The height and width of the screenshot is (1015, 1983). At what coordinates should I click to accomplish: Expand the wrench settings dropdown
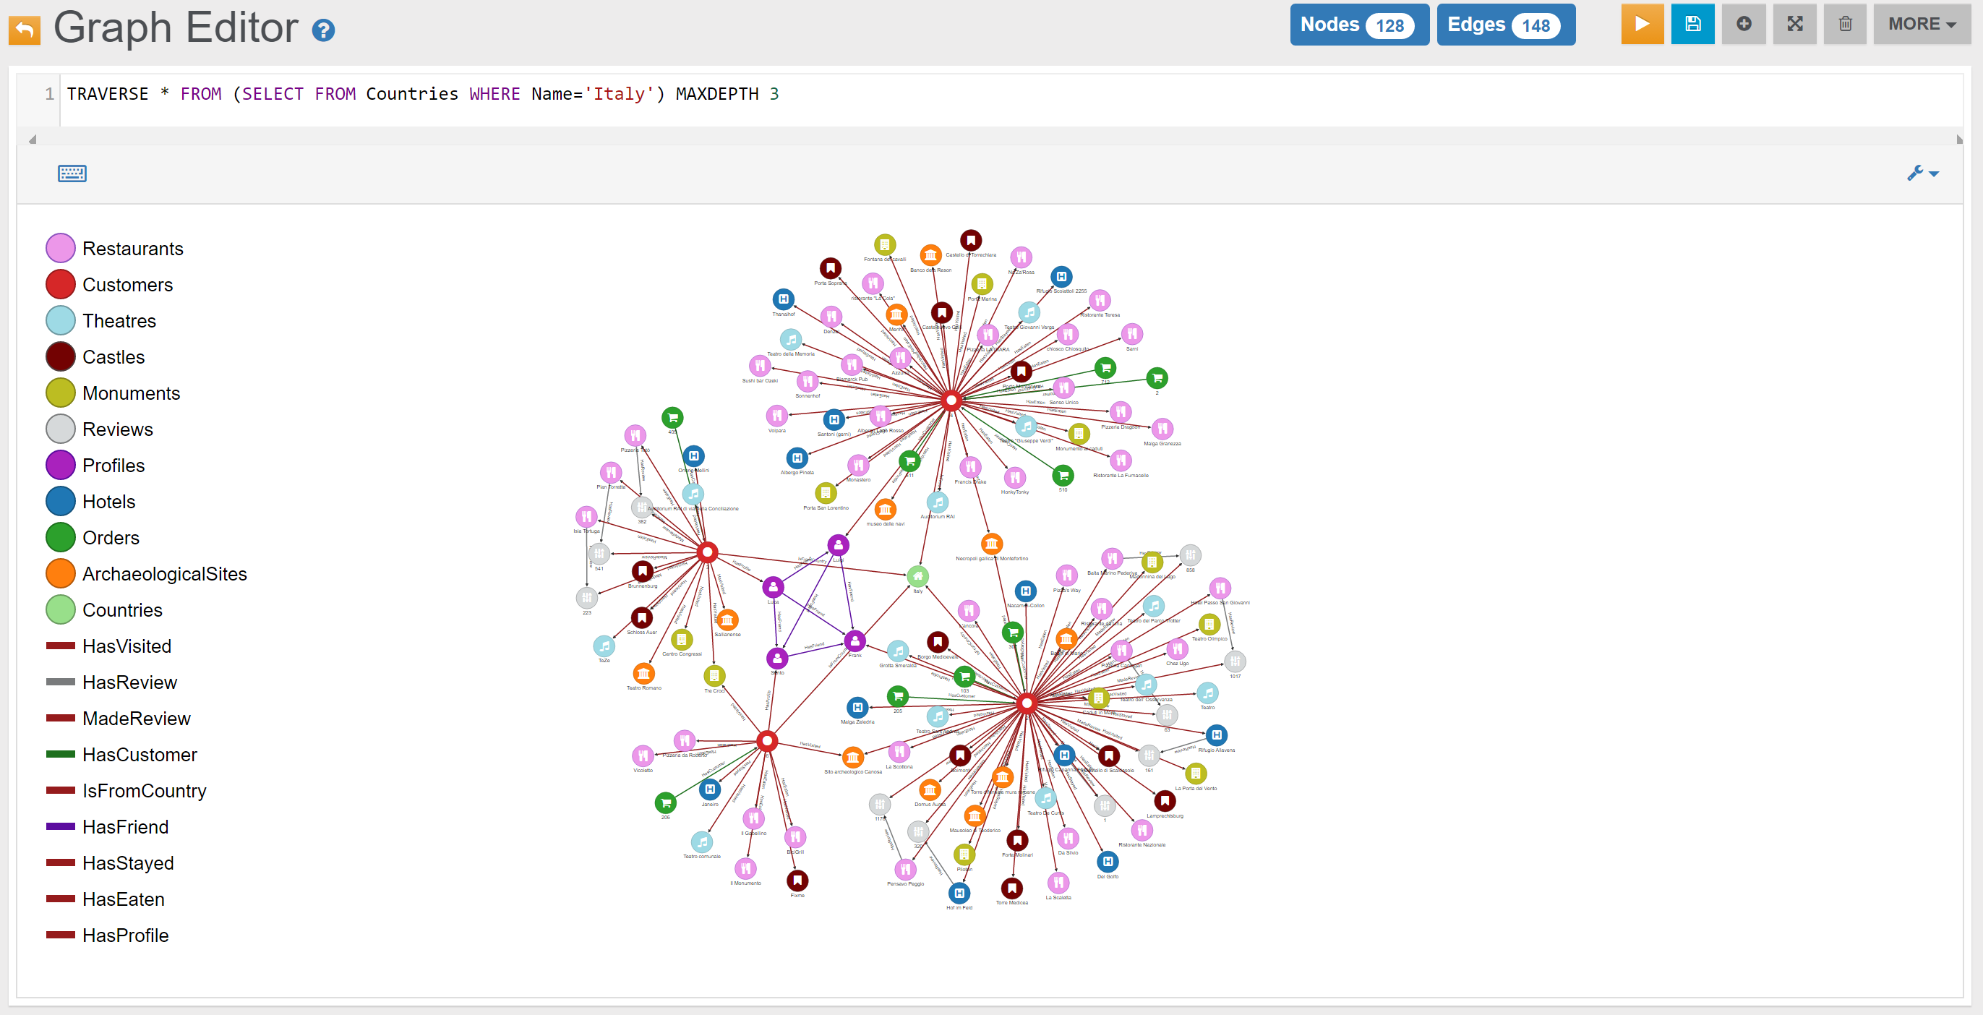point(1922,173)
